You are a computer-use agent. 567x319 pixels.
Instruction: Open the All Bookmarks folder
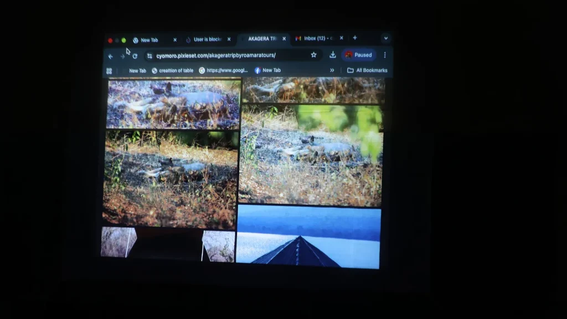[368, 70]
